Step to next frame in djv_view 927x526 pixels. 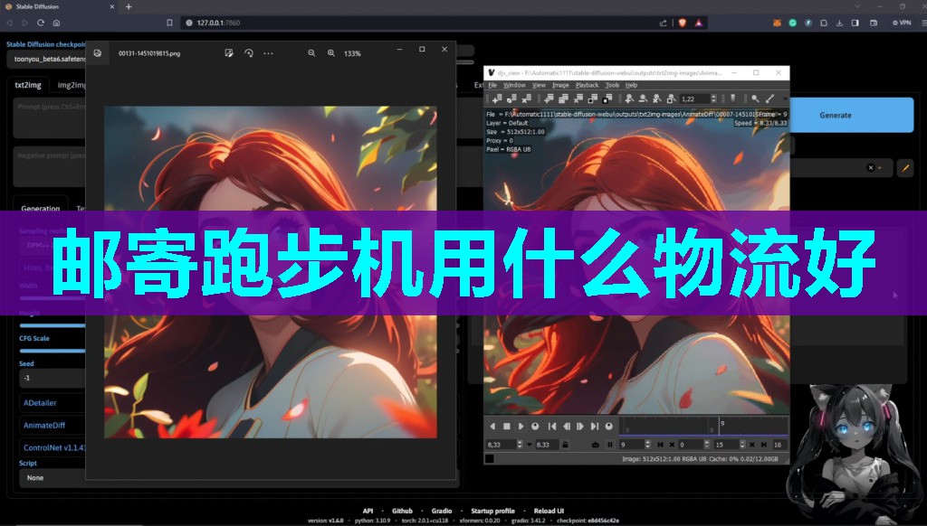(x=580, y=427)
